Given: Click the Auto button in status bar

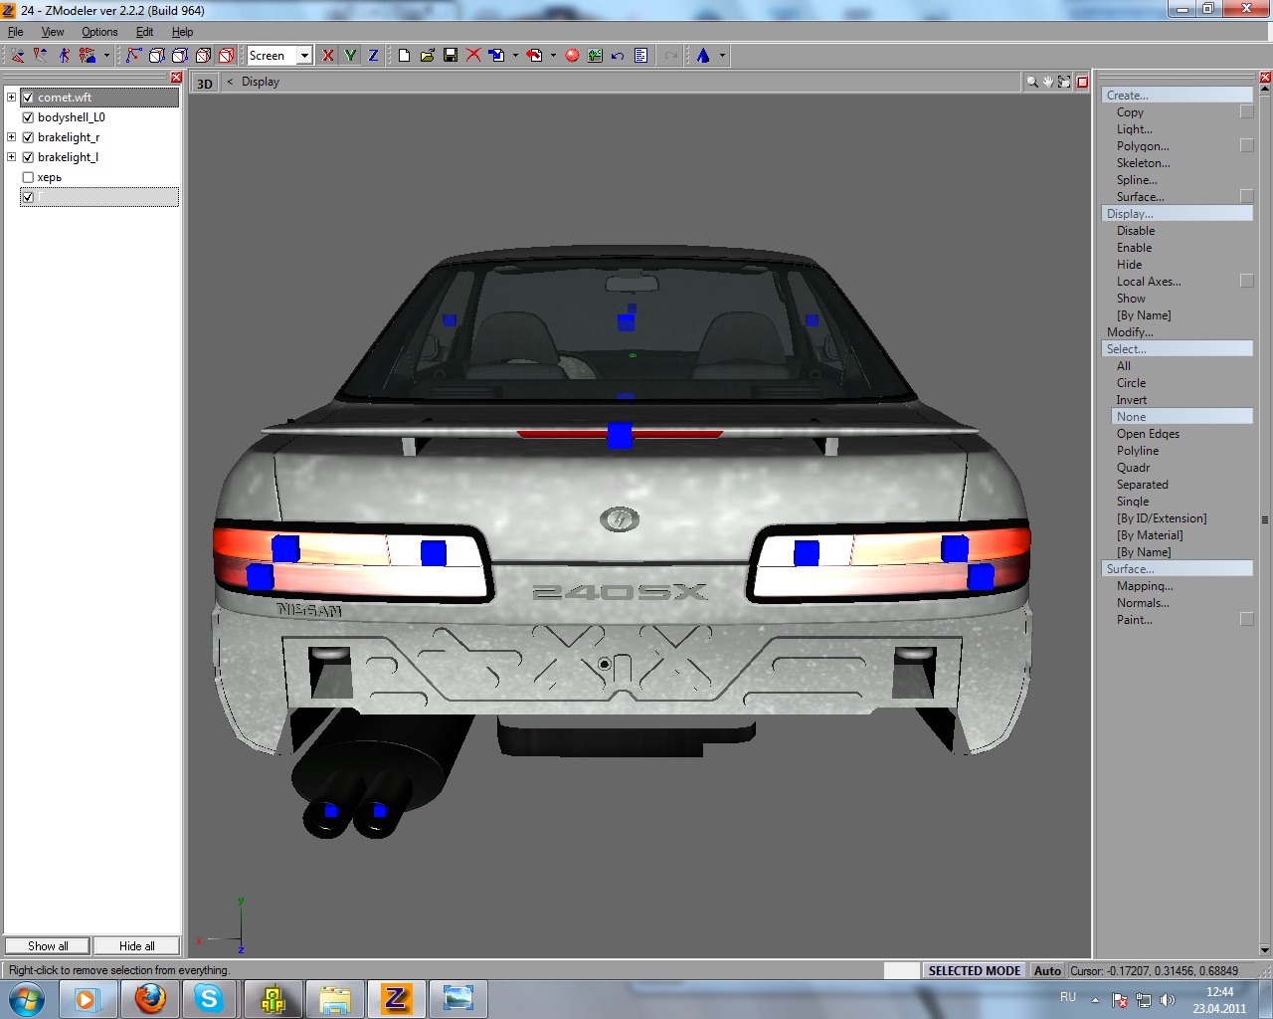Looking at the screenshot, I should coord(1047,971).
